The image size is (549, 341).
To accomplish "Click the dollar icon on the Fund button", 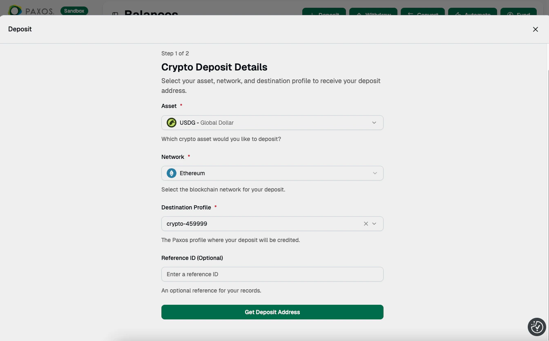I will point(510,15).
